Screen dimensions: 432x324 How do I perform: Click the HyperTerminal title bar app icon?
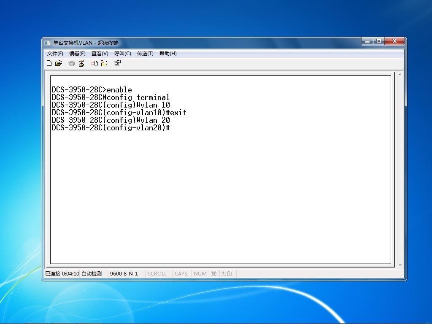pyautogui.click(x=48, y=43)
